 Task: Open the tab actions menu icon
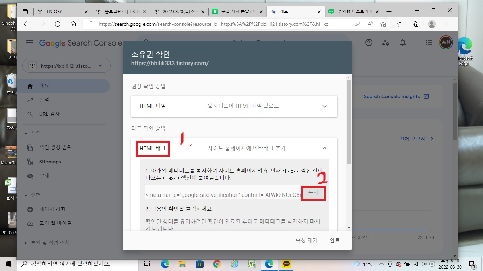pos(25,11)
